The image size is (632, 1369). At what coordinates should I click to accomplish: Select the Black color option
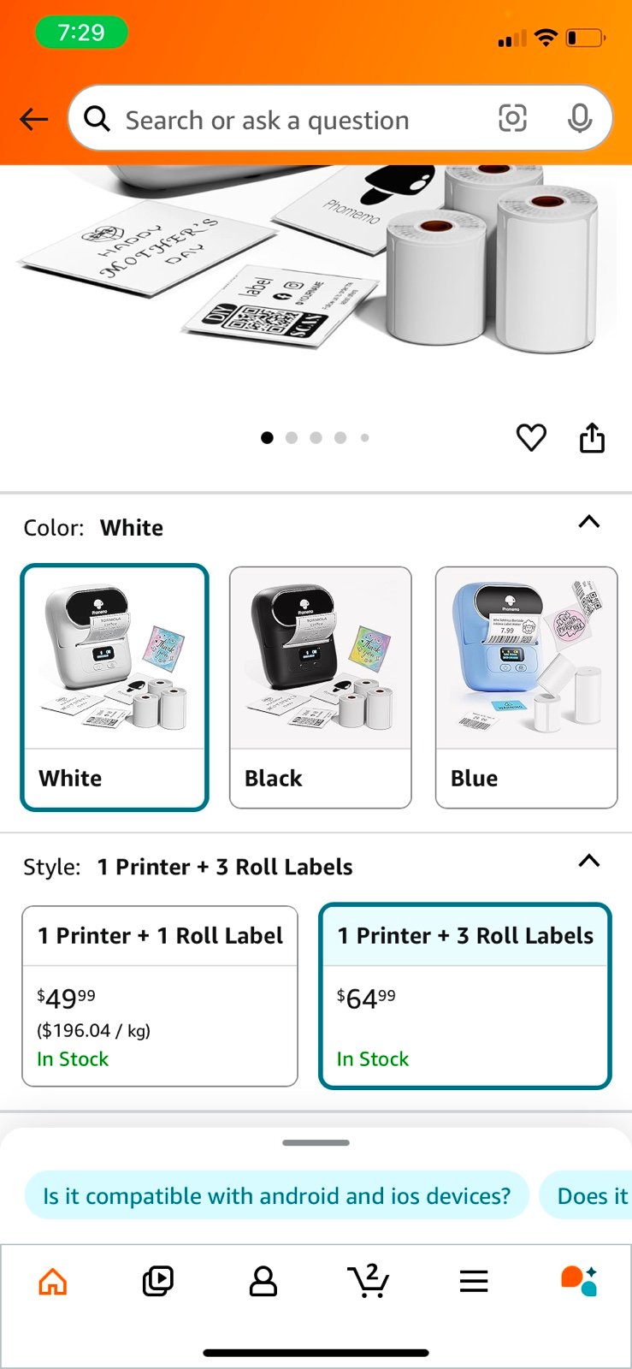click(x=320, y=687)
